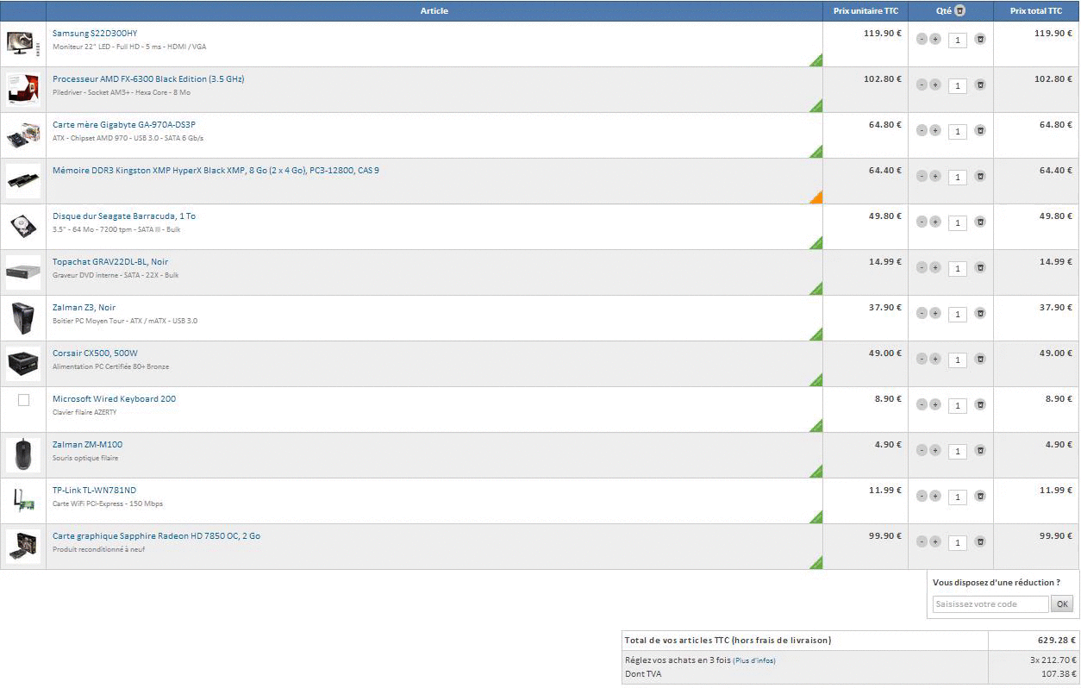Reduce Corsair CX500 quantity with minus button

pos(922,359)
